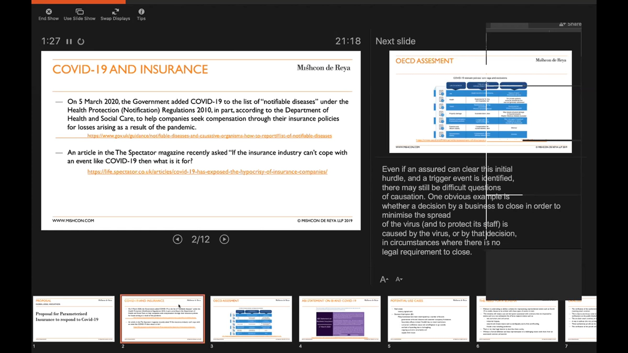This screenshot has height=353, width=628.
Task: Pause the presentation timer
Action: pyautogui.click(x=69, y=42)
